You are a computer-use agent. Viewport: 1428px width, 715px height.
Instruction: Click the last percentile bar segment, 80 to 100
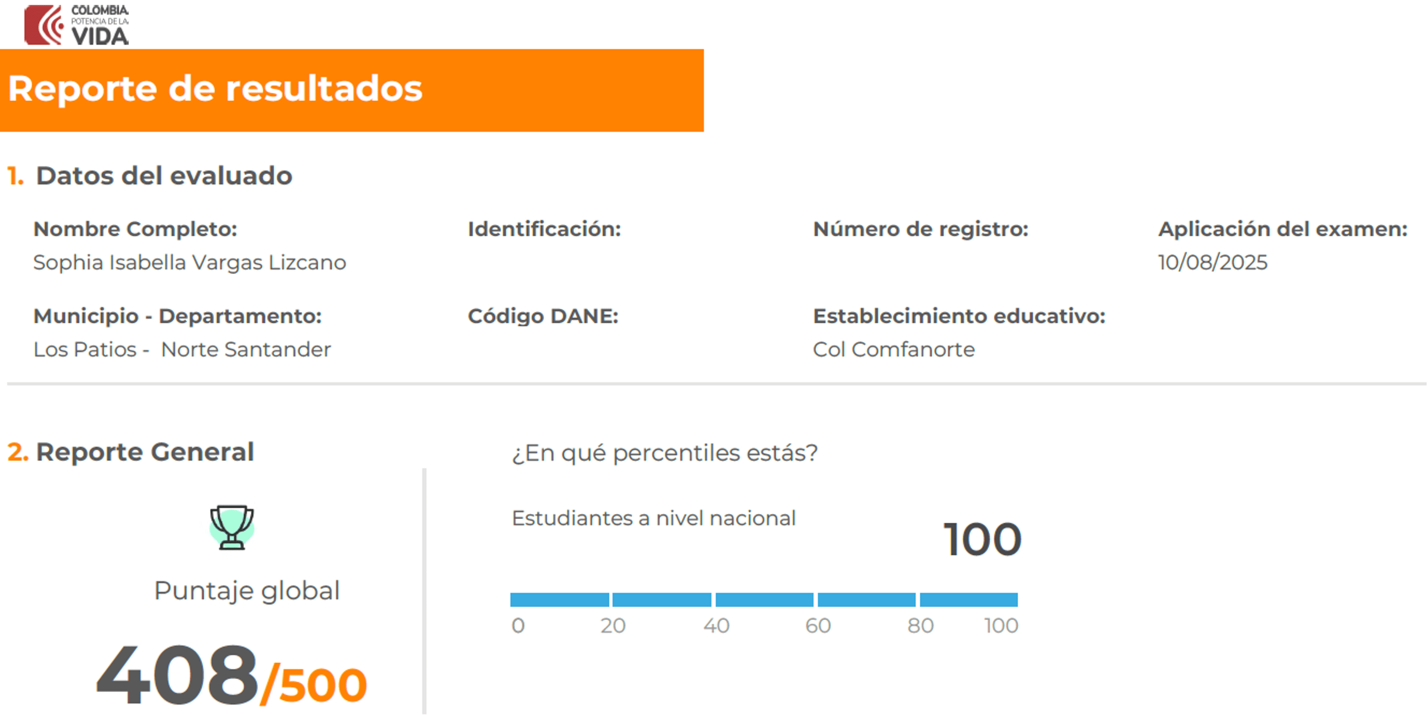tap(969, 600)
